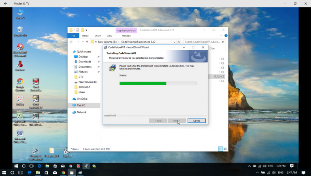Select Desktop in navigation pane
311x176 pixels.
pos(83,57)
